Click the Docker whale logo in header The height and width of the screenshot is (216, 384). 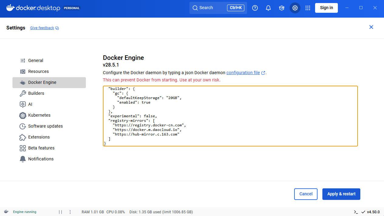tap(10, 7)
